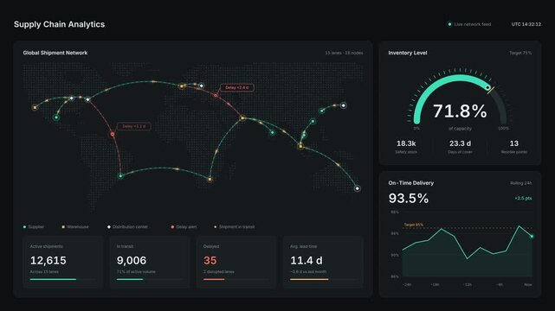This screenshot has height=311, width=555.
Task: Open the Delay +1.1 d alert label
Action: pos(134,126)
